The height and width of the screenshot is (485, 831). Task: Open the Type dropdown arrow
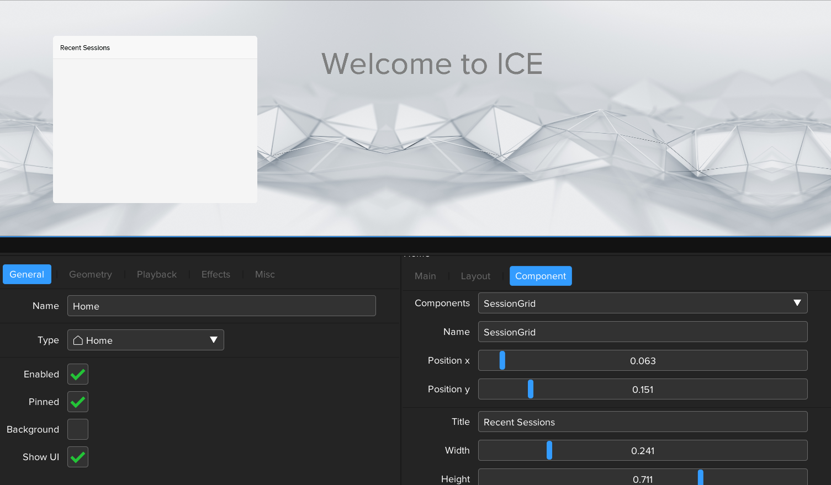click(x=213, y=340)
